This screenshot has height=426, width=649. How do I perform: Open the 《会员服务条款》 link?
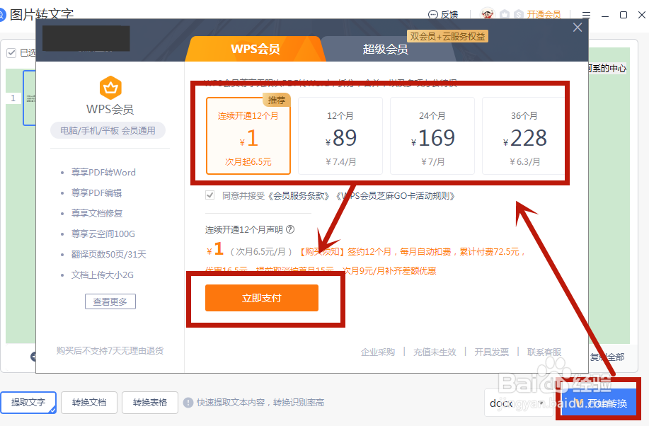298,196
